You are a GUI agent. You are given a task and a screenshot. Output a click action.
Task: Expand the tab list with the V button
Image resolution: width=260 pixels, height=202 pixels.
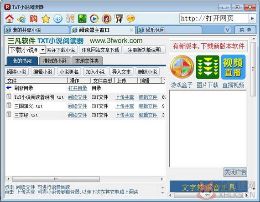[228, 30]
